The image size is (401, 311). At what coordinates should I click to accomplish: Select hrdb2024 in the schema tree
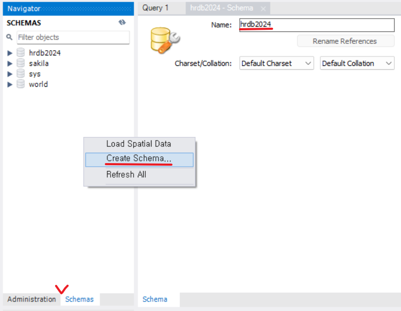[45, 53]
